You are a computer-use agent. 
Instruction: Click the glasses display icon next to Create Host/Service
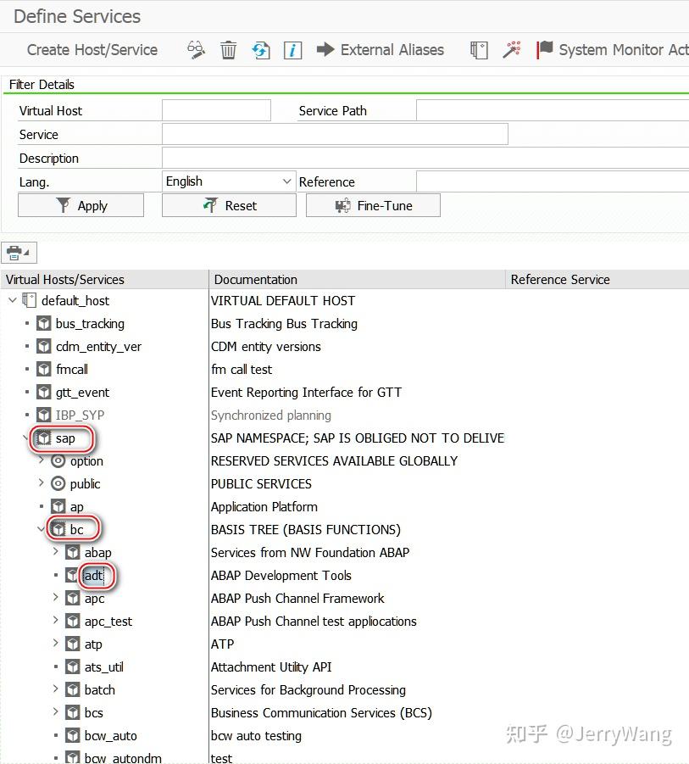[196, 50]
